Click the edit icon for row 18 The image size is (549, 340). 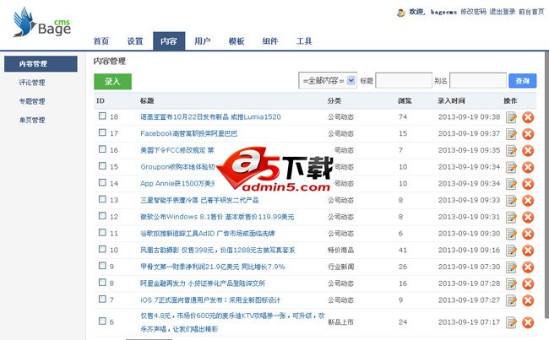click(x=511, y=117)
